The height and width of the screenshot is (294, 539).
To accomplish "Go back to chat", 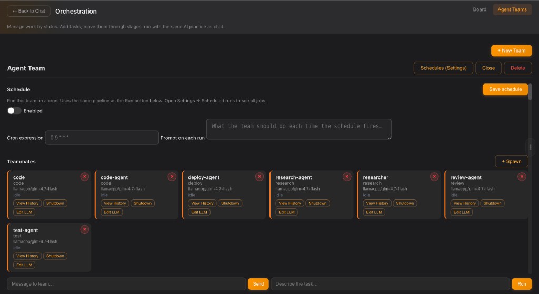I will click(x=28, y=11).
